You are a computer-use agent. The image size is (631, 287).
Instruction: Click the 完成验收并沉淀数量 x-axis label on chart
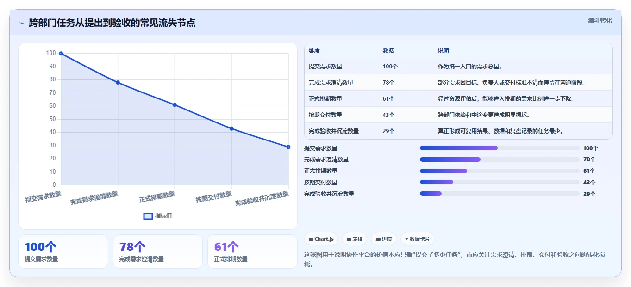click(262, 199)
